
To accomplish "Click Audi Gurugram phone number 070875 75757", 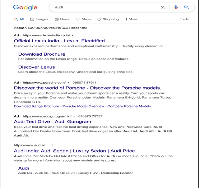I will tap(90, 116).
